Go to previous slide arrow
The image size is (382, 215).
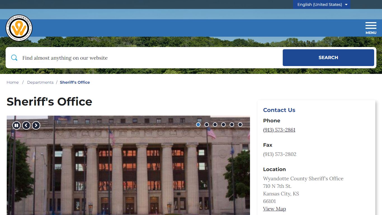tap(26, 125)
